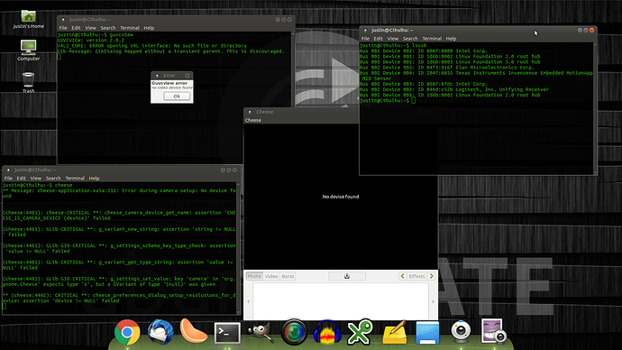Viewport: 622px width, 350px height.
Task: Launch GIMP from the dock
Action: 260,333
